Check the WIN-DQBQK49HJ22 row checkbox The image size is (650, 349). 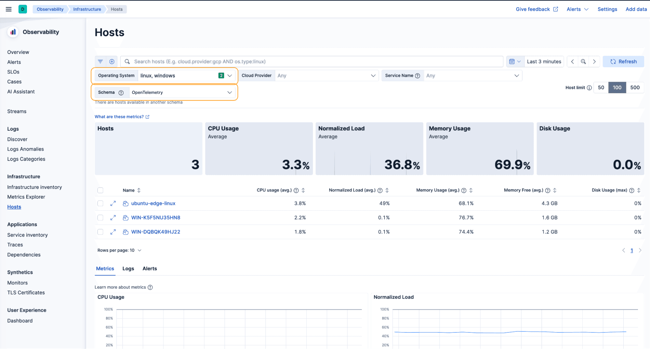tap(100, 232)
